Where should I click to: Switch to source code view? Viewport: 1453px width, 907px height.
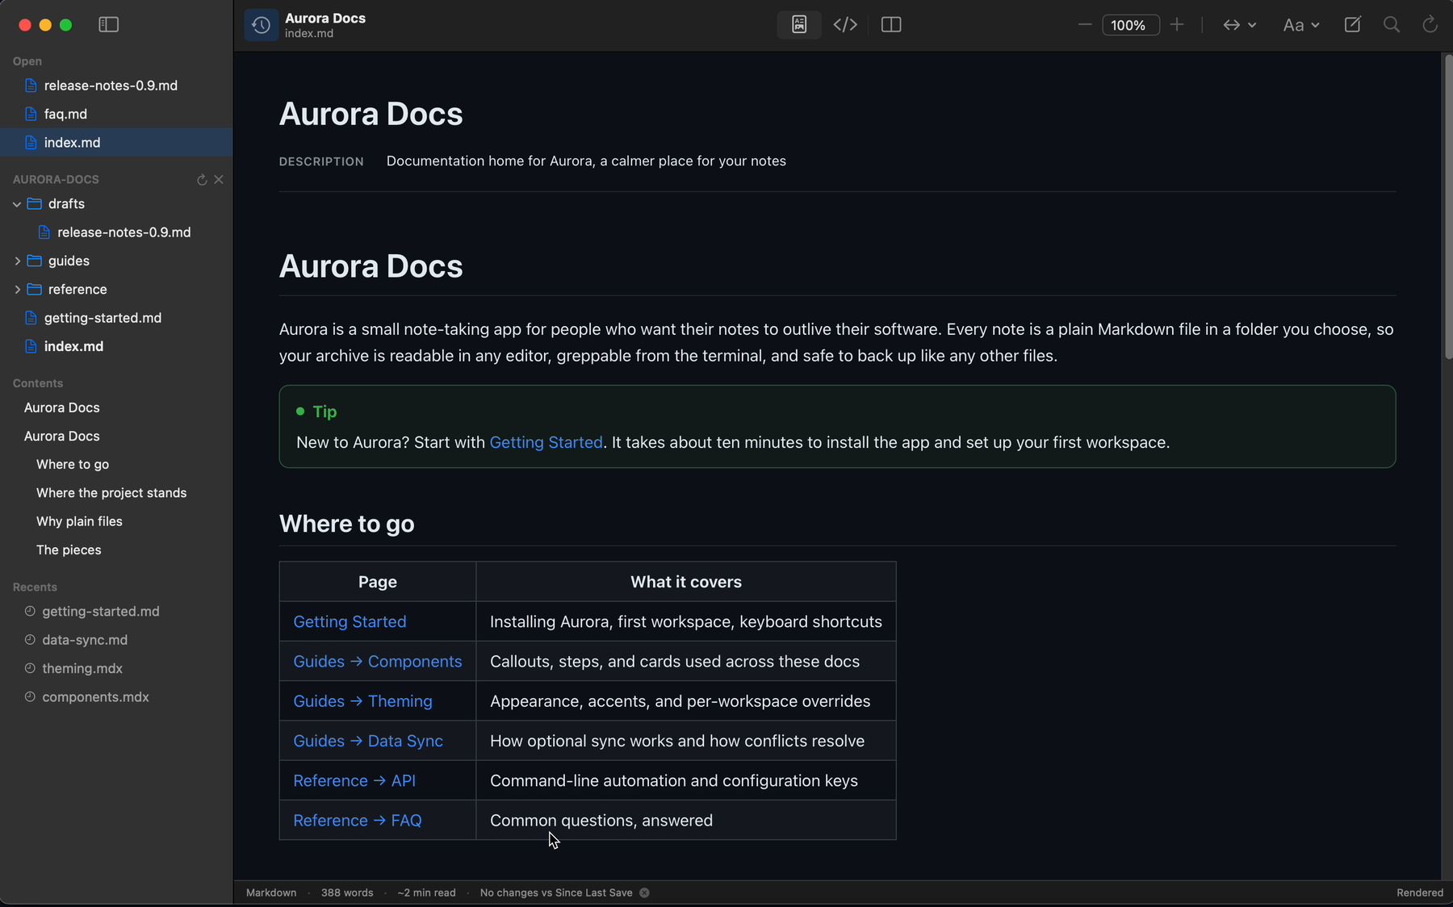(x=845, y=25)
